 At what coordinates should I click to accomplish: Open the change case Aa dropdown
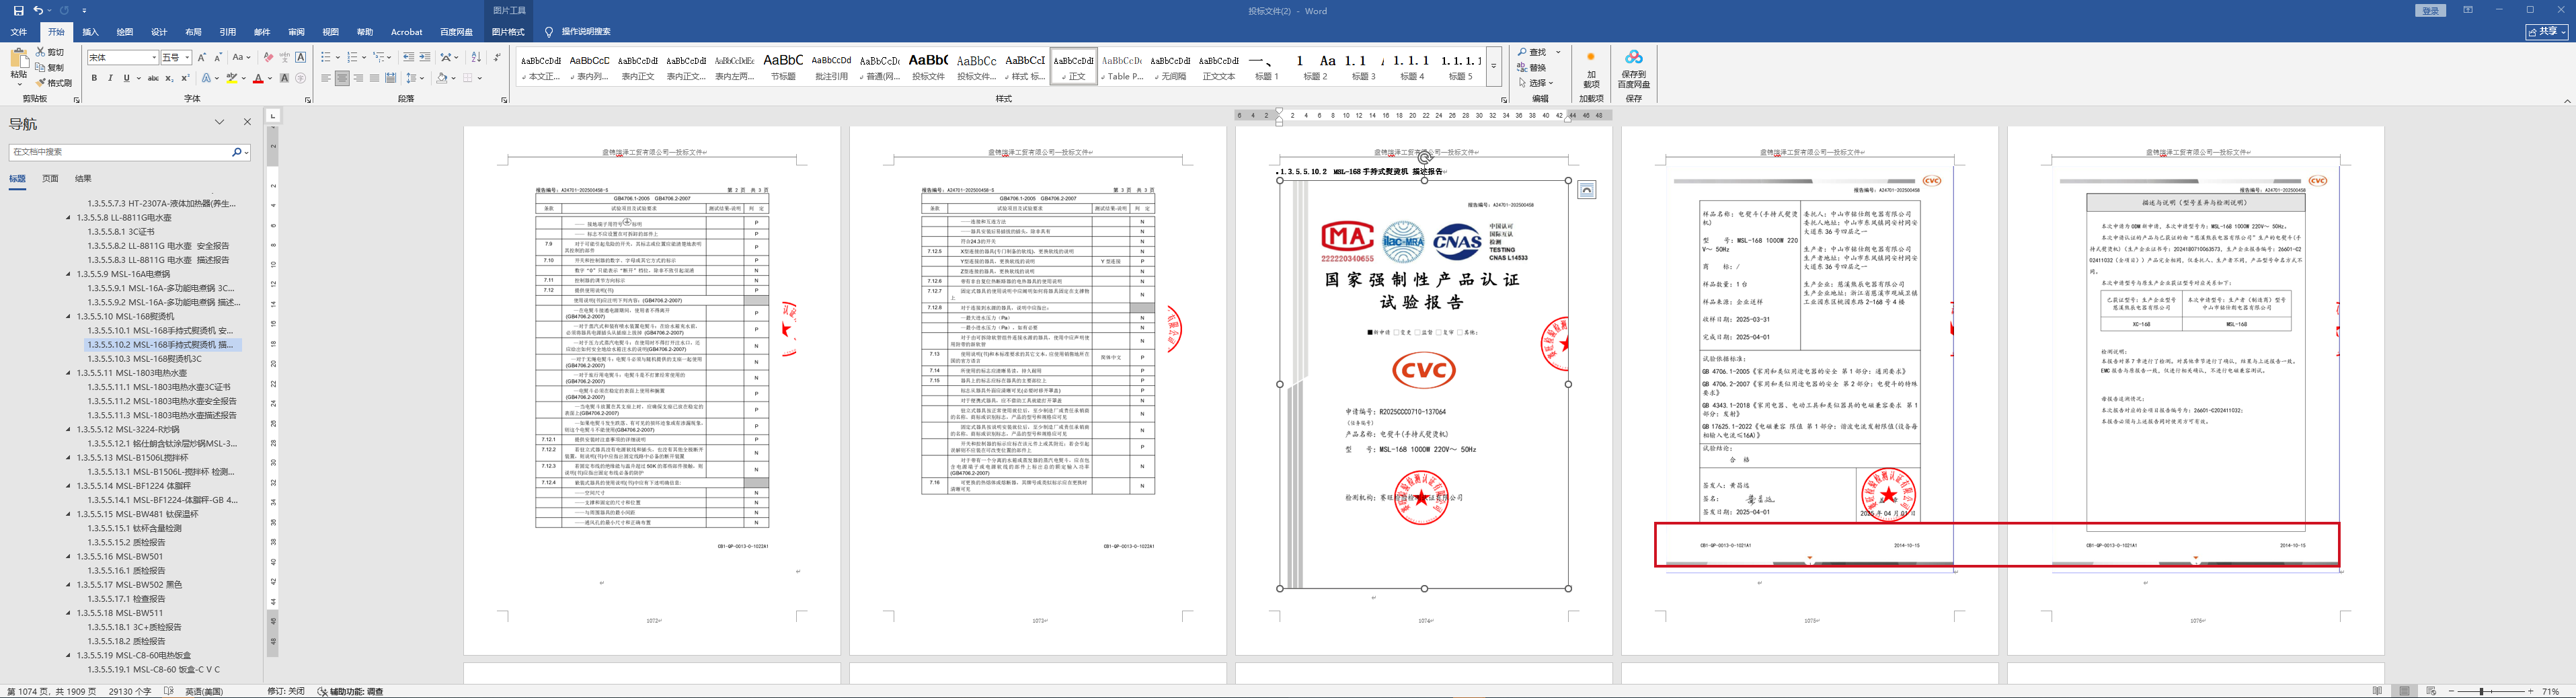pos(241,57)
